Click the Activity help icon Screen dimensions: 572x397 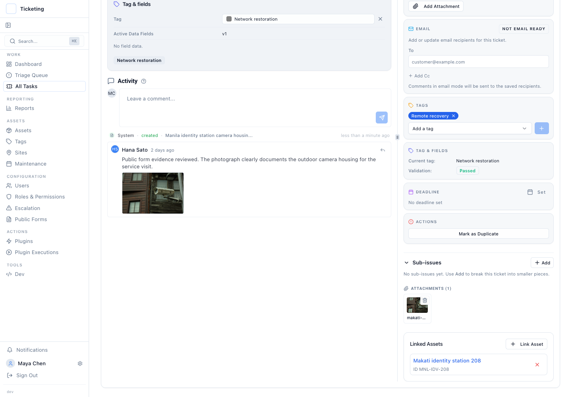[x=144, y=81]
